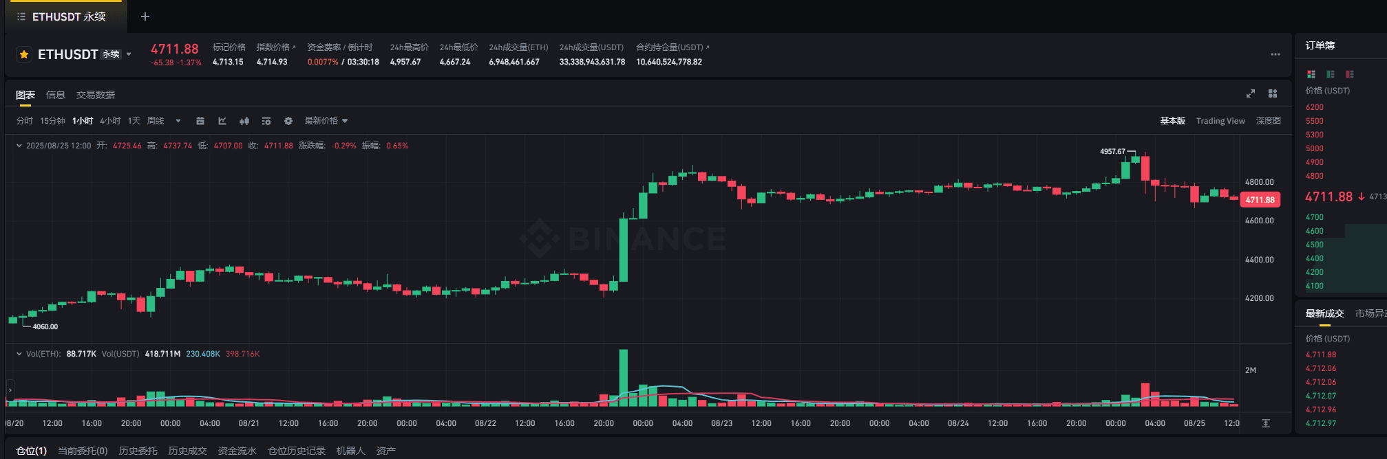Click the 订单簿 order book header
Image resolution: width=1387 pixels, height=459 pixels.
(x=1320, y=45)
